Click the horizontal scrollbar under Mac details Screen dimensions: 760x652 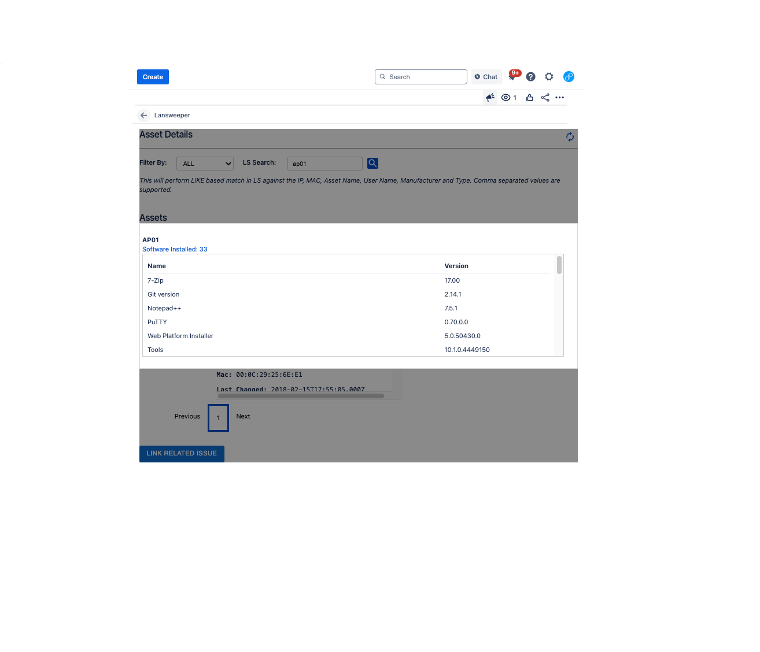point(301,396)
